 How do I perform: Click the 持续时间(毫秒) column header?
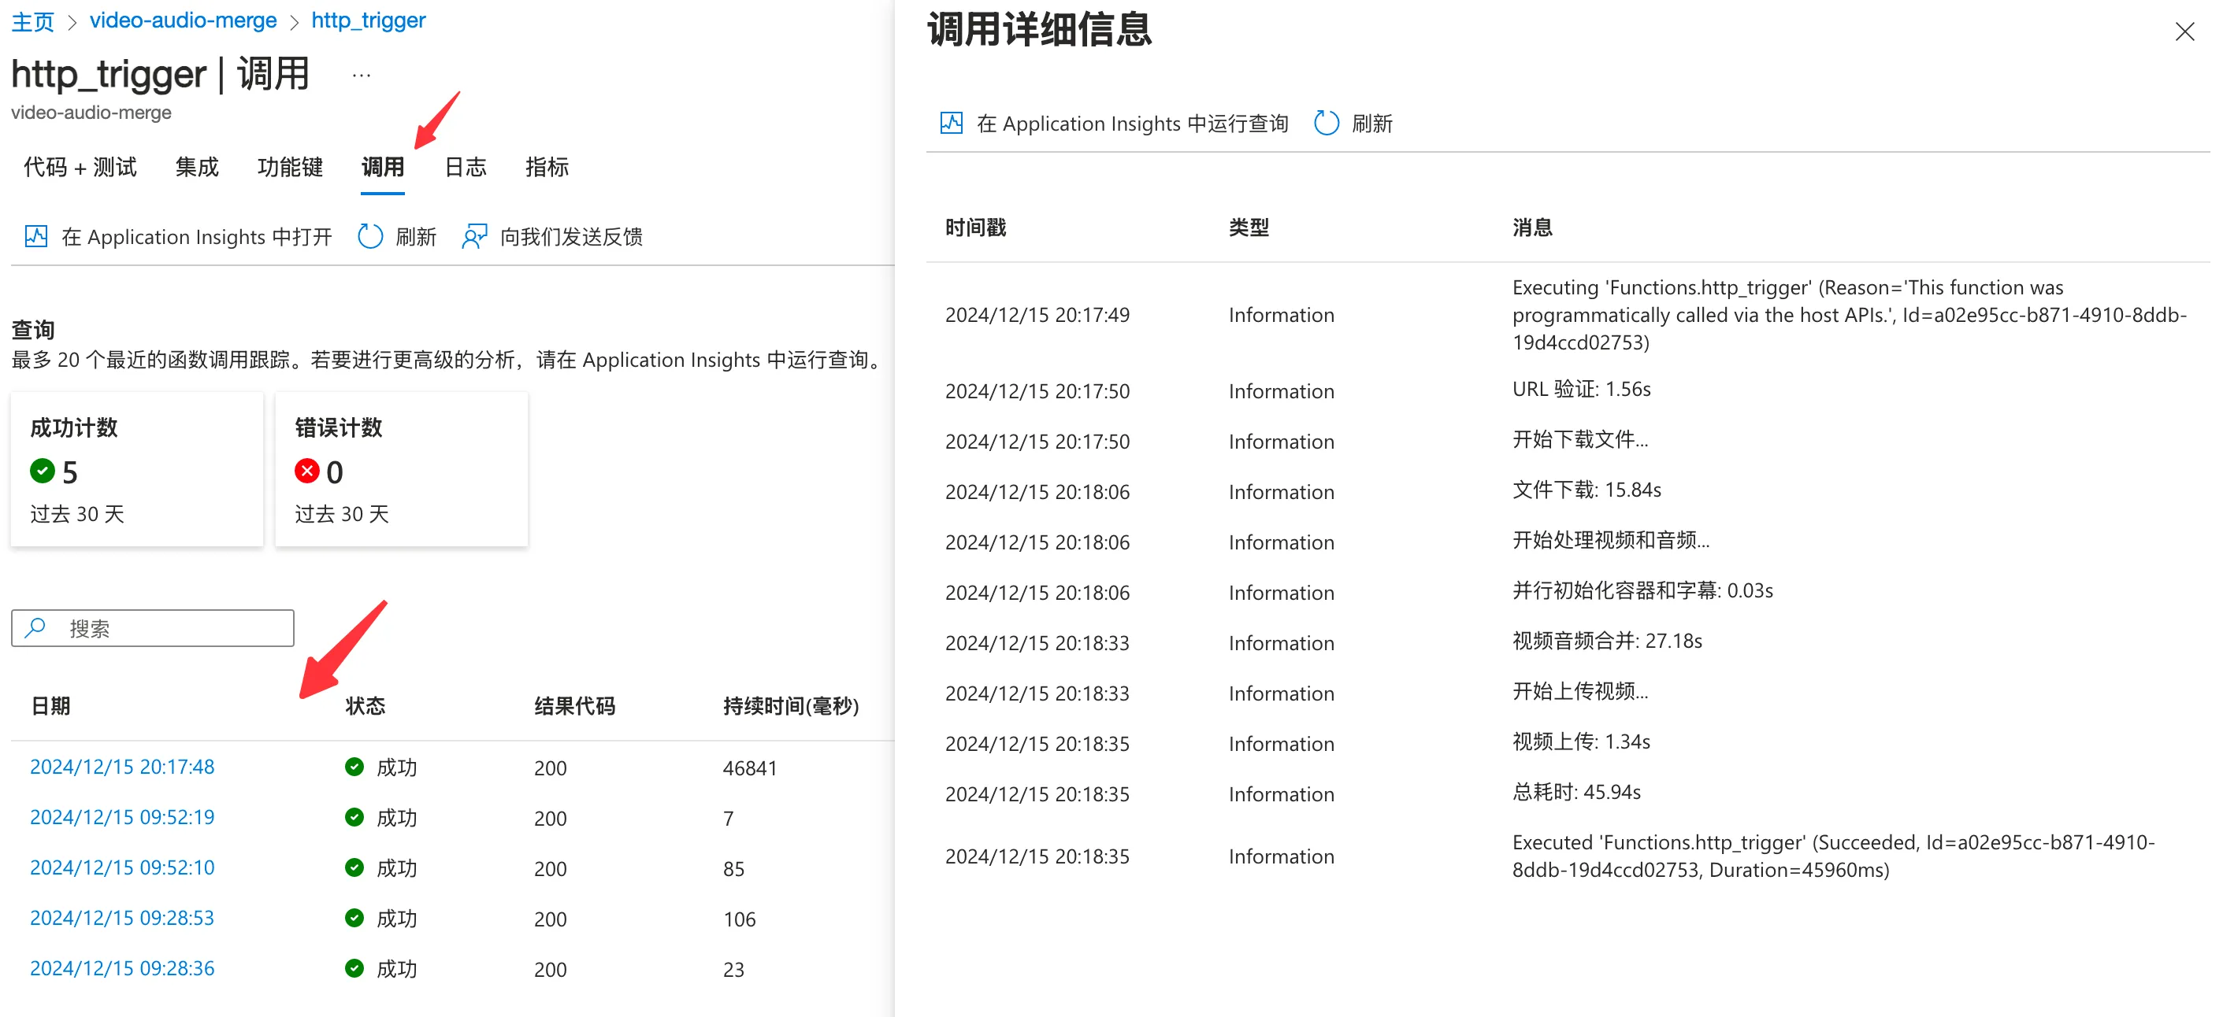[x=790, y=705]
